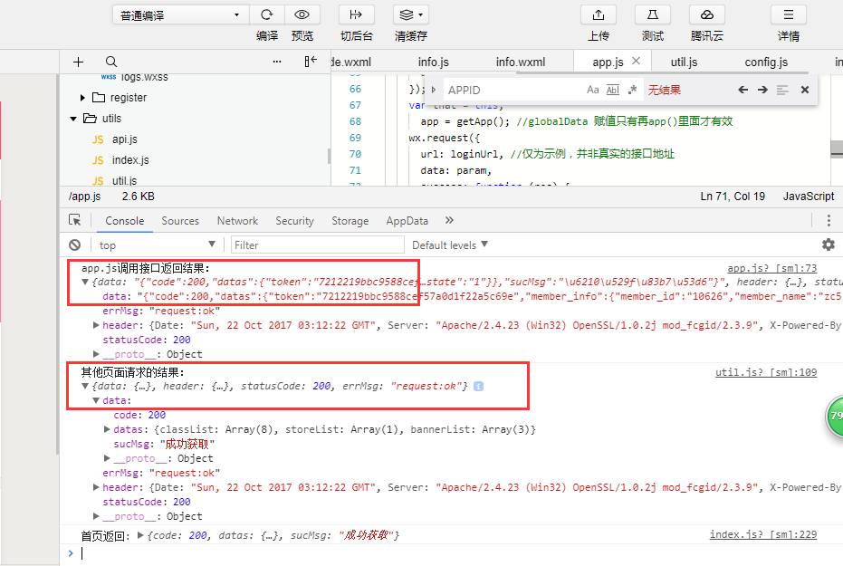
Task: Toggle regex search option
Action: pos(632,90)
